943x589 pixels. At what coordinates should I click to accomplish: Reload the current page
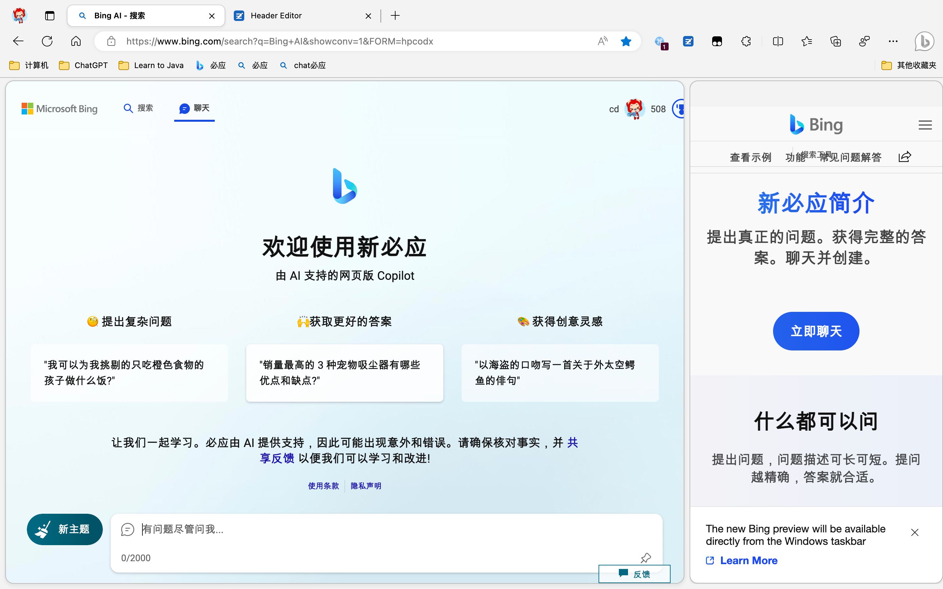pyautogui.click(x=47, y=41)
